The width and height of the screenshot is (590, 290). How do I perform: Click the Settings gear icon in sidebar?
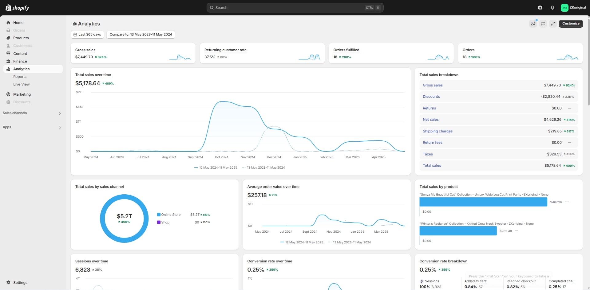(x=8, y=282)
